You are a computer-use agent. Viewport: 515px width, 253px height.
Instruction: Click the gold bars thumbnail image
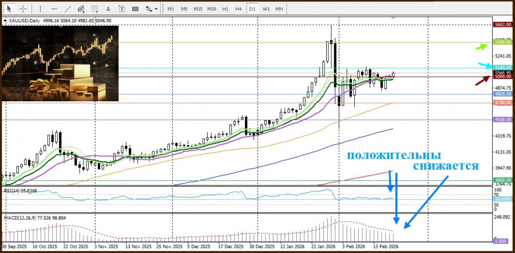(61, 63)
